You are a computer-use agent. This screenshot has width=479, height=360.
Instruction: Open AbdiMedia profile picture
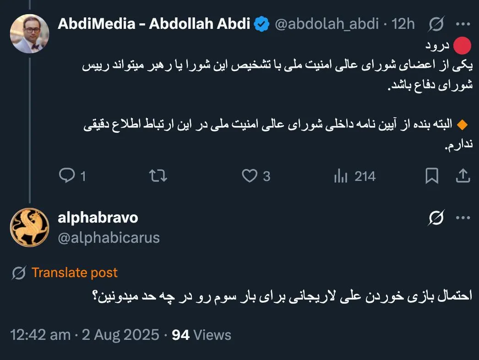(29, 34)
